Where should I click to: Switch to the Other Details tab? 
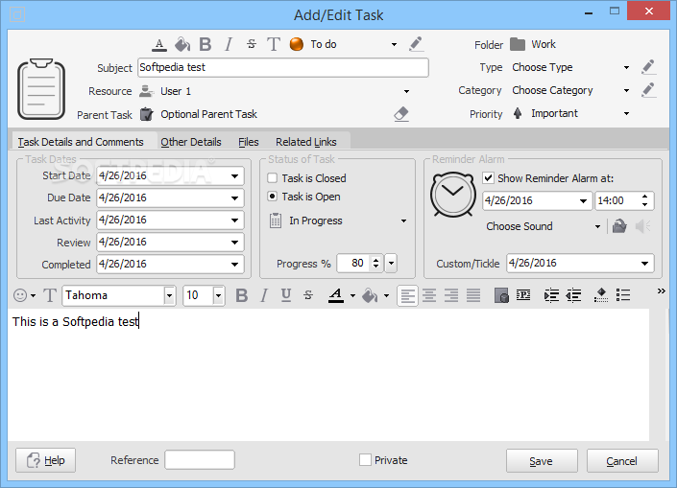point(191,142)
